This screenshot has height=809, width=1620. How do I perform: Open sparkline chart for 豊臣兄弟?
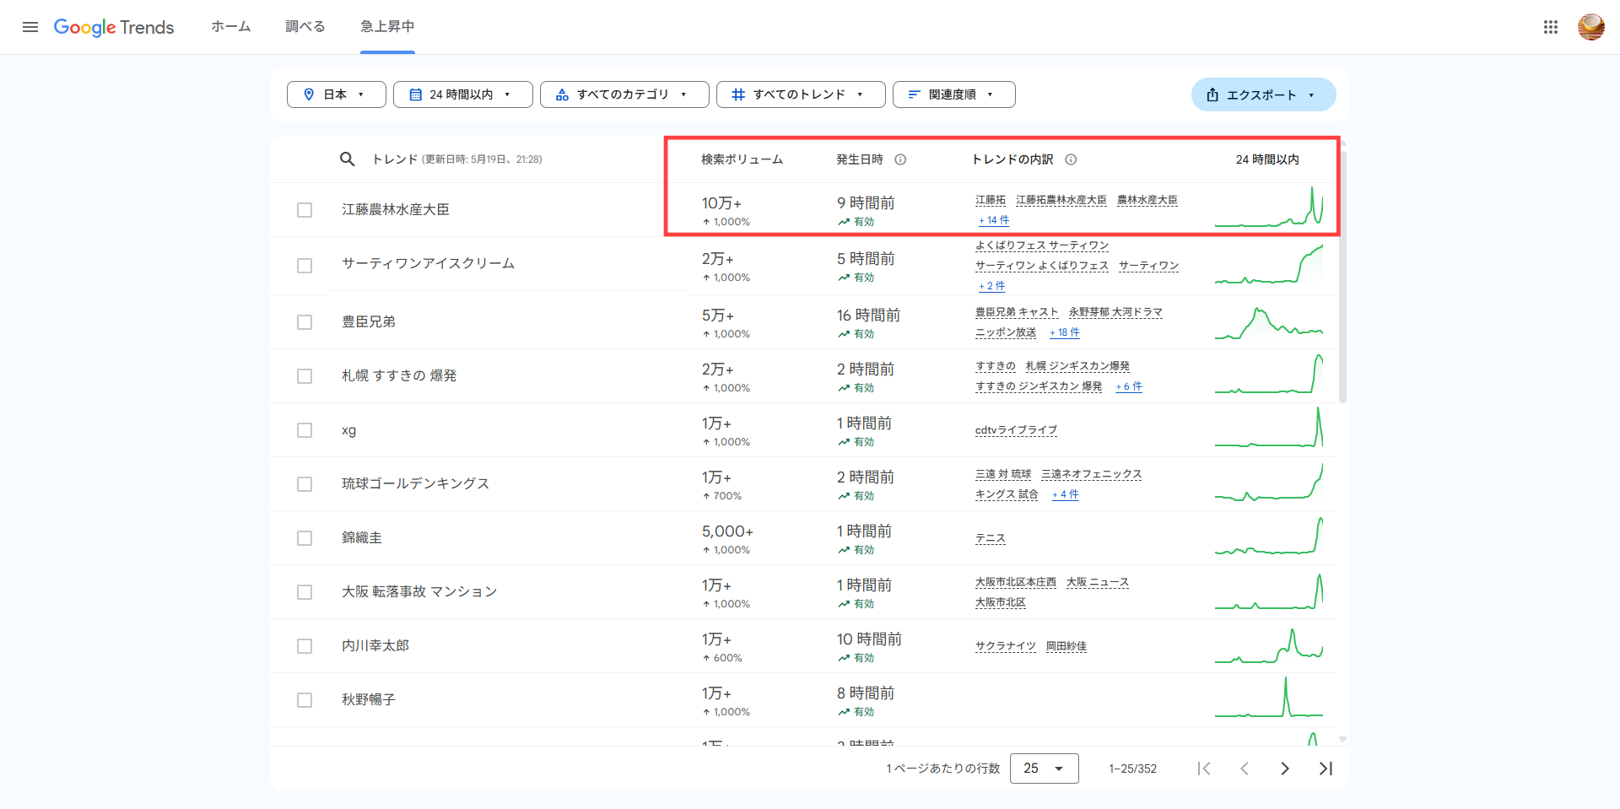pos(1269,322)
